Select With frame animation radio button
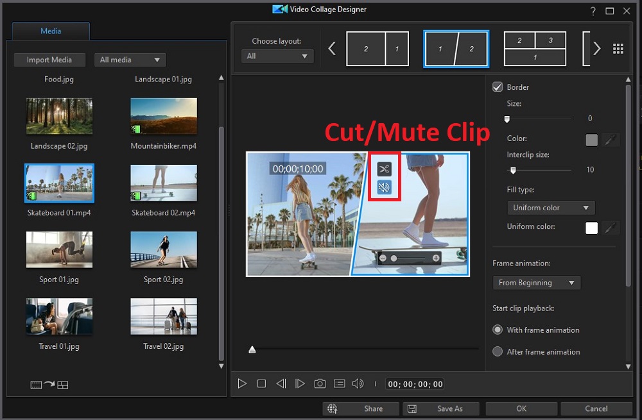 pos(498,330)
